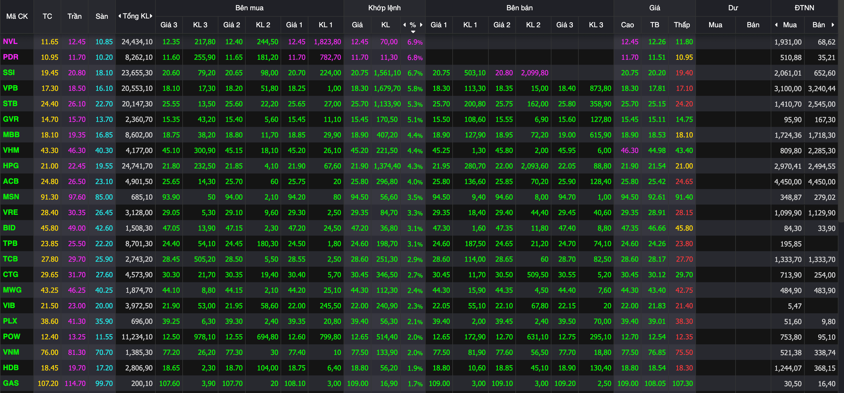This screenshot has height=393, width=844.
Task: Click the ĐTNN group header
Action: [x=804, y=8]
